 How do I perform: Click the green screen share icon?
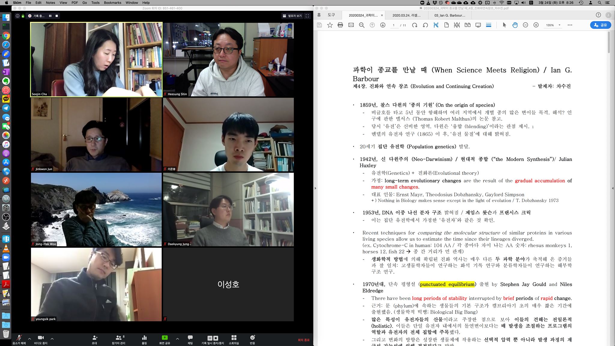[165, 338]
